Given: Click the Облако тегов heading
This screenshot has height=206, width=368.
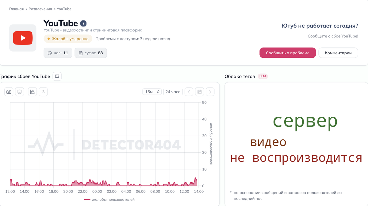Looking at the screenshot, I should point(240,76).
